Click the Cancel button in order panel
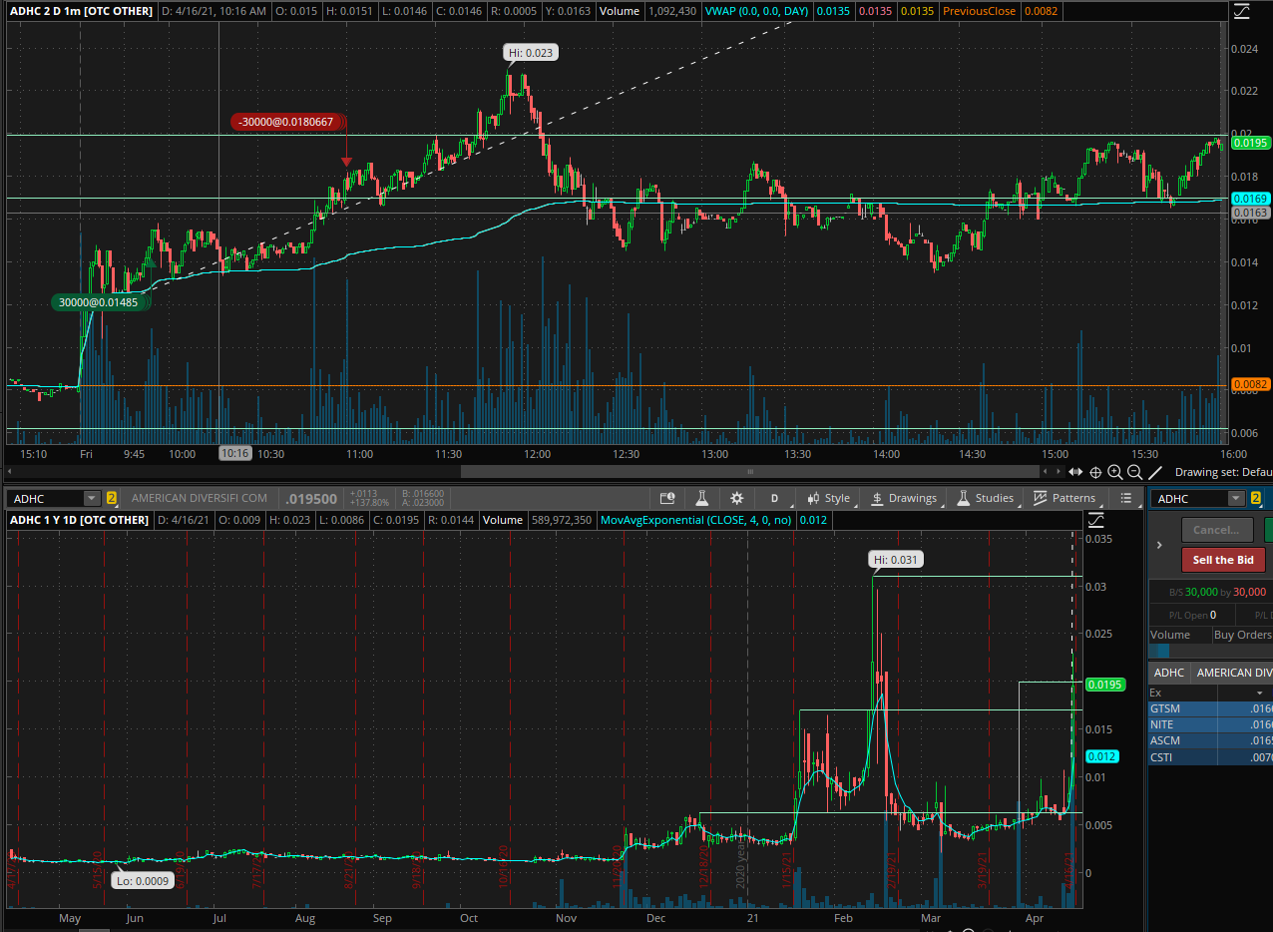 pos(1216,530)
